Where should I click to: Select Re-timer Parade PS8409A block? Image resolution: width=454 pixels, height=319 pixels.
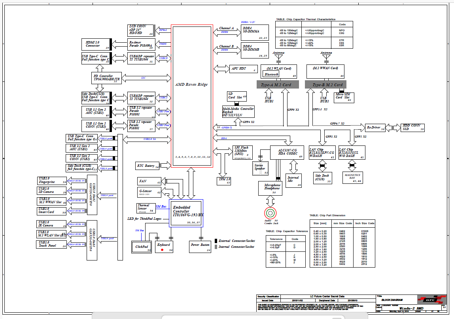point(141,44)
